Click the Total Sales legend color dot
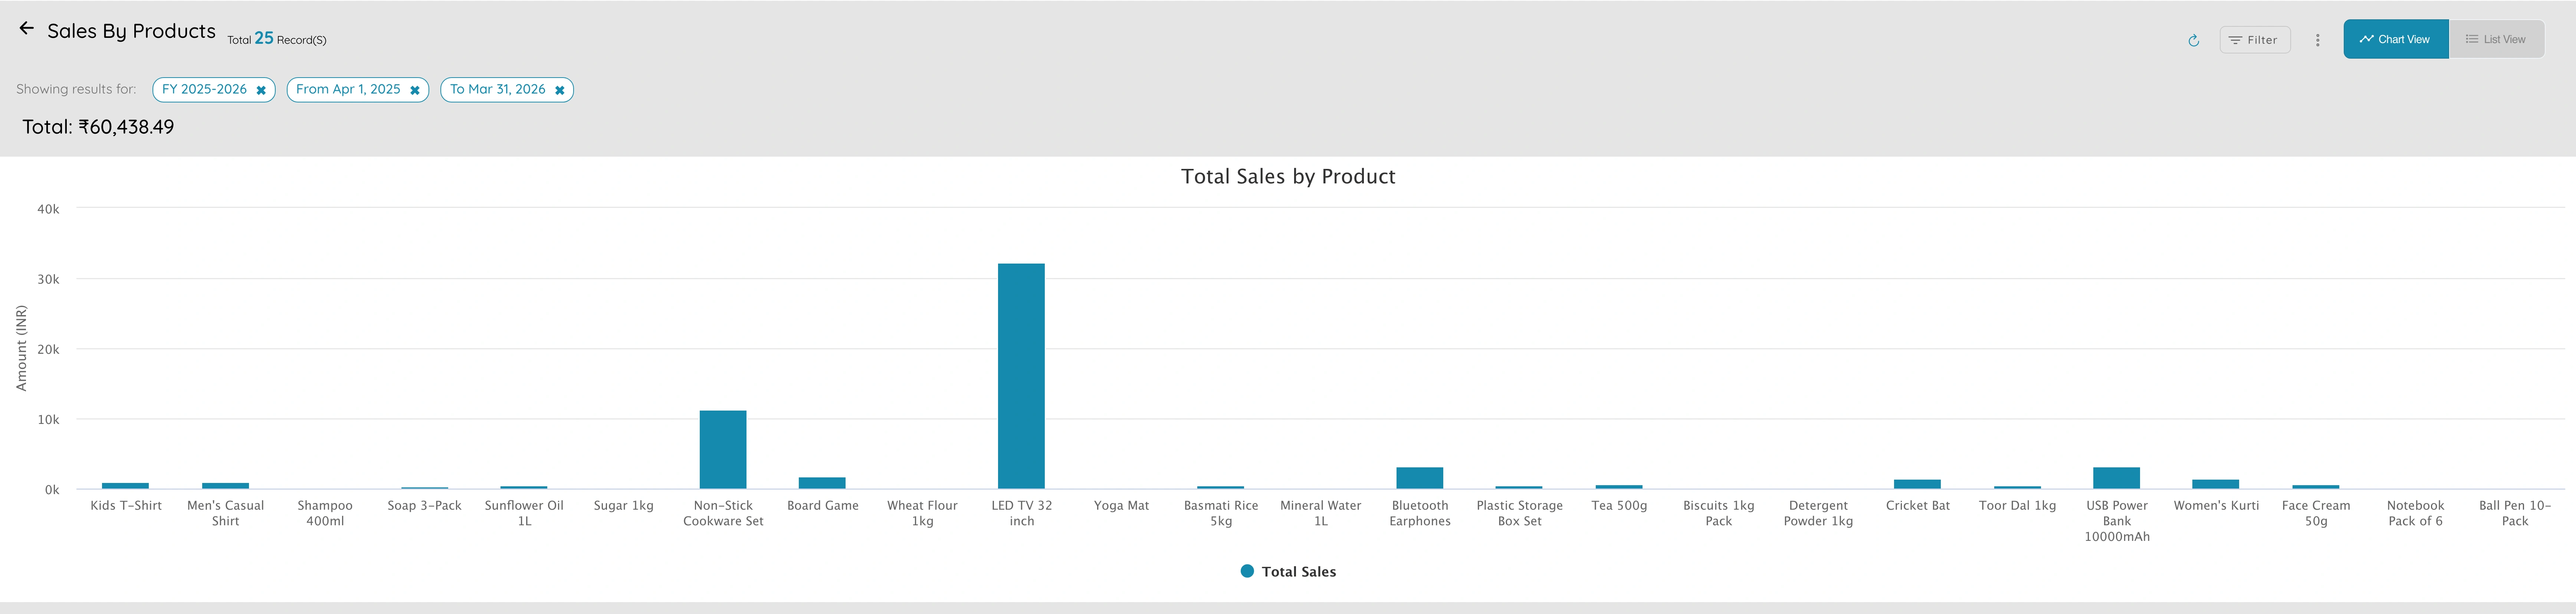 [x=1247, y=571]
